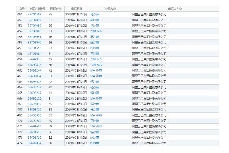The height and width of the screenshot is (153, 229).
Task: Select the sequence number 463 cell
Action: point(22,82)
